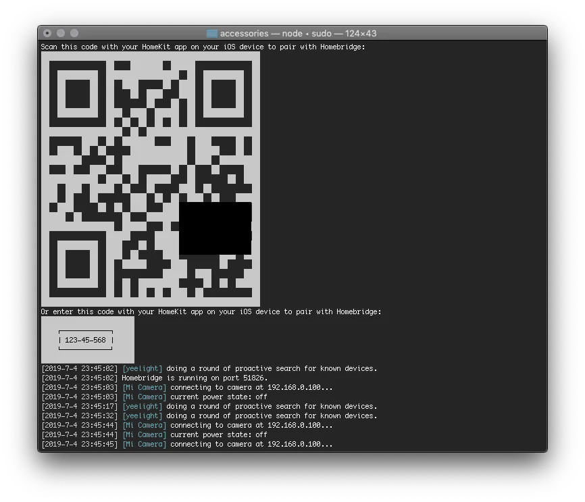
Task: Click the [Mi Camera] tag at 23:45:45
Action: pyautogui.click(x=144, y=444)
